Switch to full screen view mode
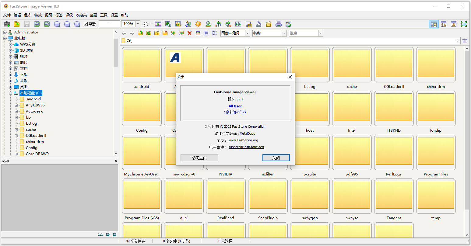The image size is (471, 246). (463, 24)
